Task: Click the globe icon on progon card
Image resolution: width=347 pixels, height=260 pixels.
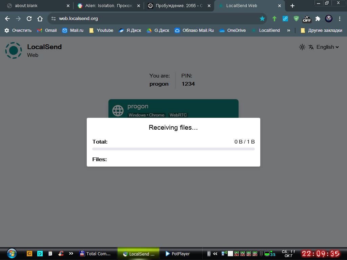Action: tap(118, 111)
